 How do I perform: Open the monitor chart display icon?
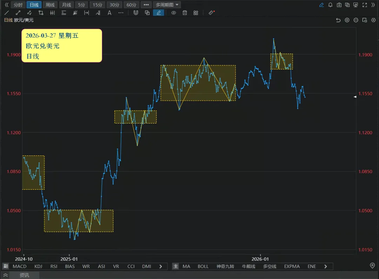tap(355, 5)
